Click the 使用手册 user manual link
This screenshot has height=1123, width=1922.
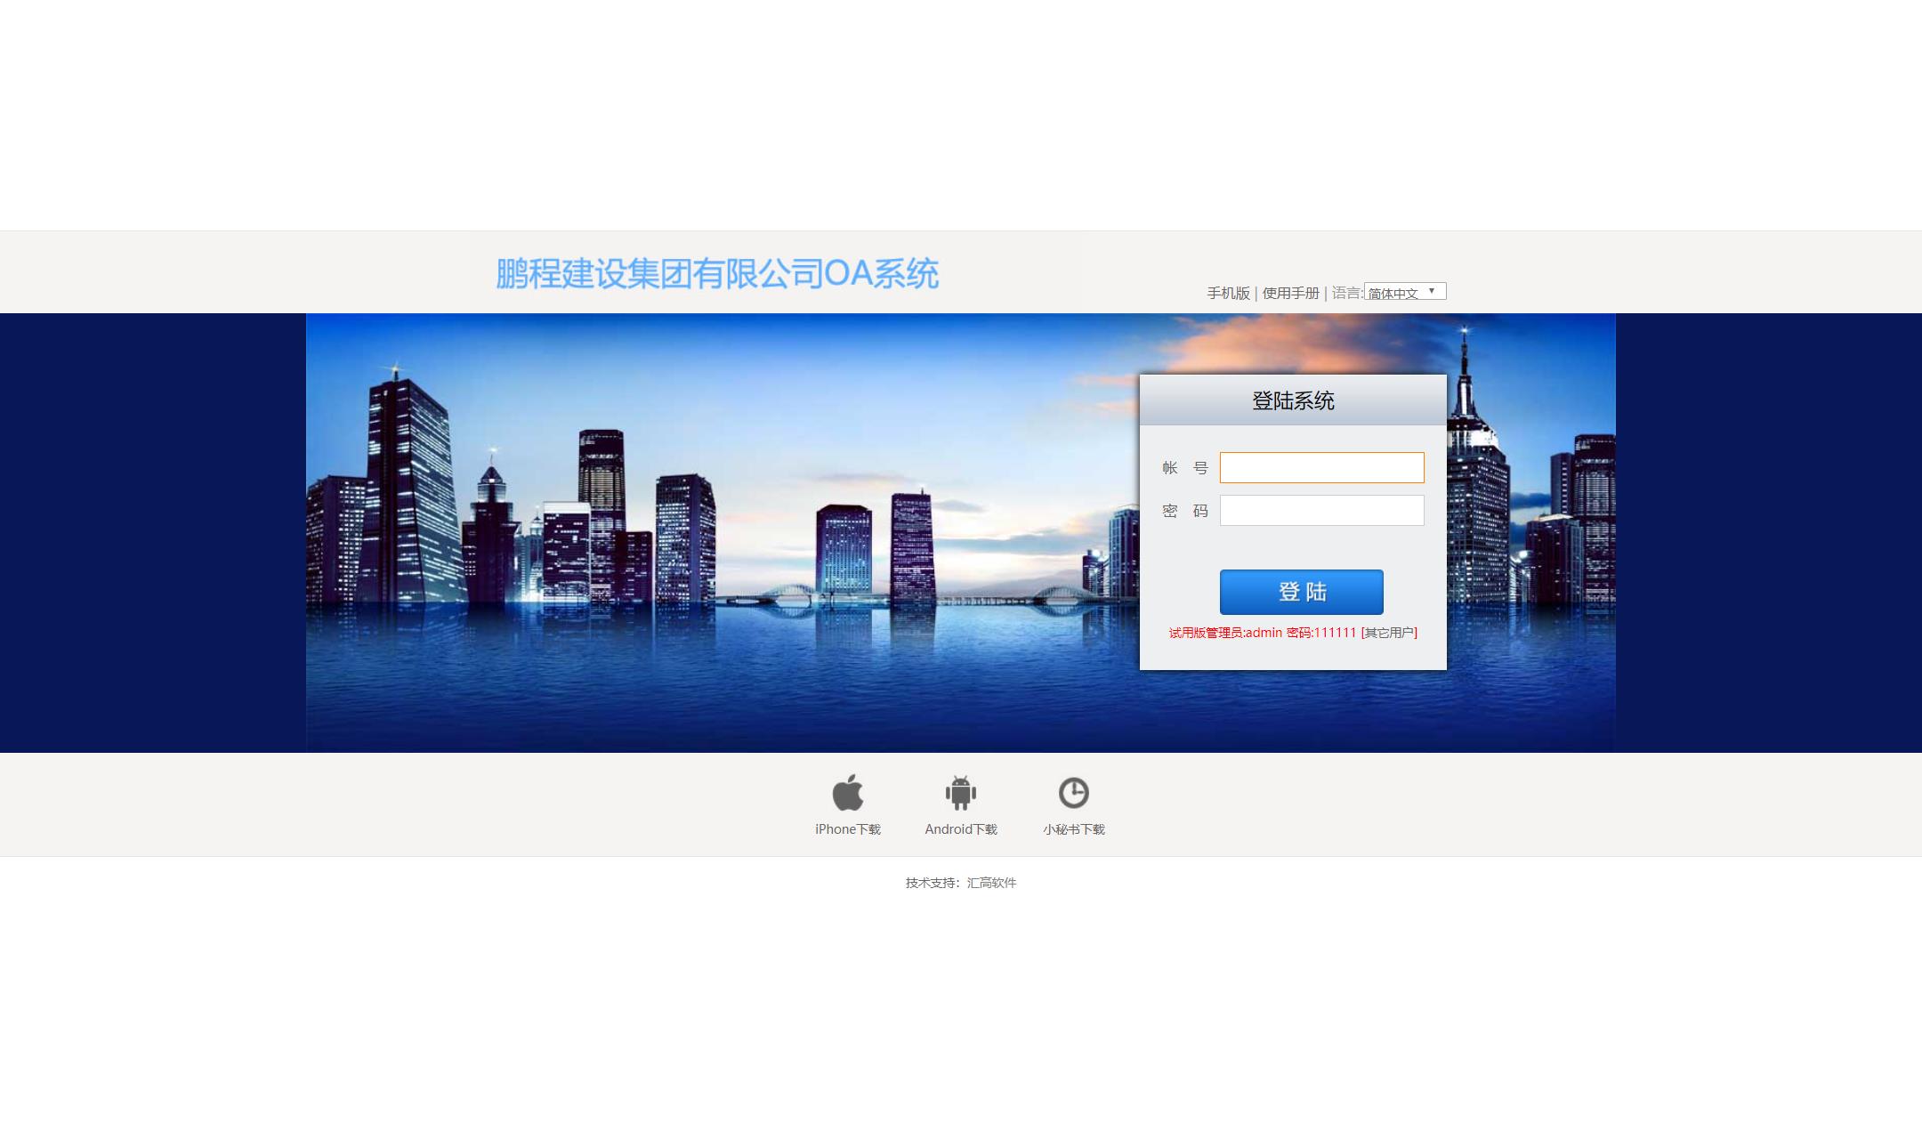tap(1290, 293)
